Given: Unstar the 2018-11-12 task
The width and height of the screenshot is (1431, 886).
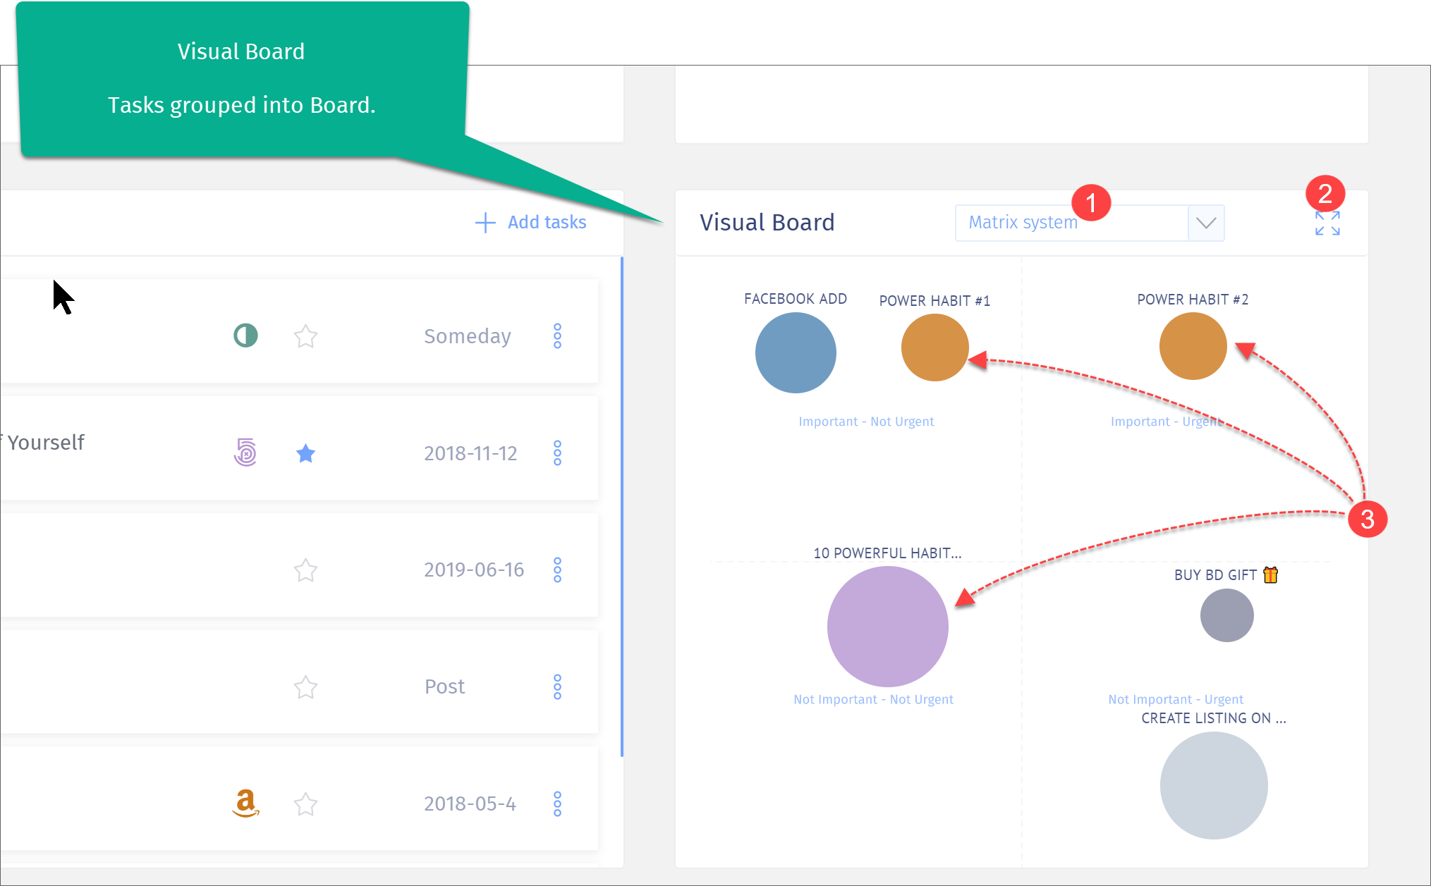Looking at the screenshot, I should pyautogui.click(x=305, y=453).
